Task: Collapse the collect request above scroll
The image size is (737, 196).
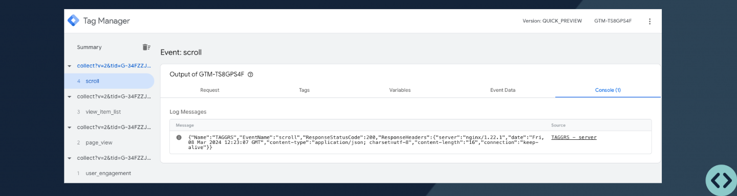Action: tap(70, 66)
